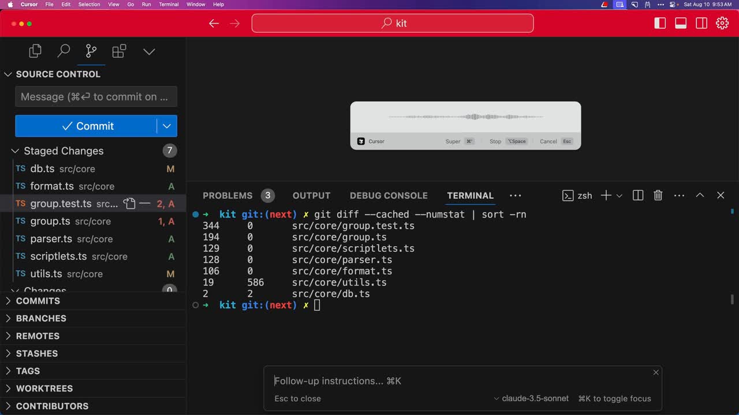Image resolution: width=739 pixels, height=415 pixels.
Task: Open the Search view icon
Action: pos(64,51)
